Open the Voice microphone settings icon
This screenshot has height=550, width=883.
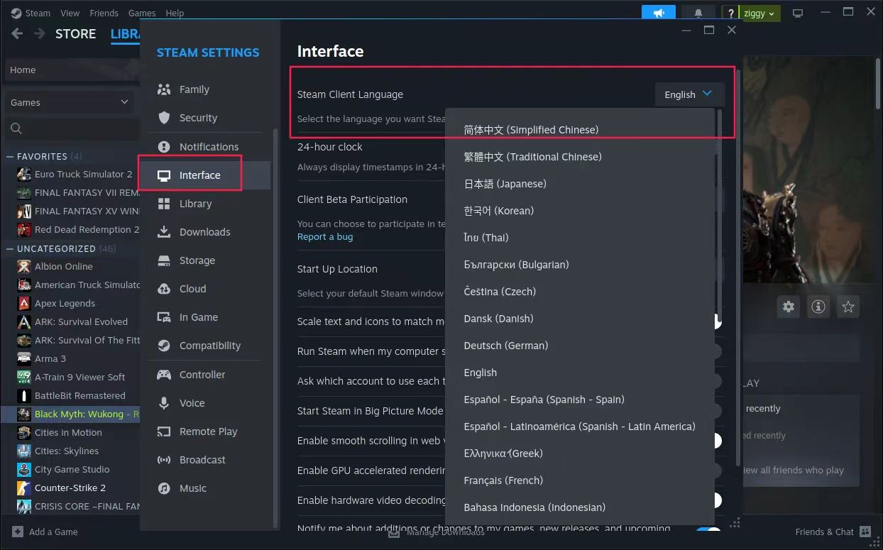coord(164,403)
